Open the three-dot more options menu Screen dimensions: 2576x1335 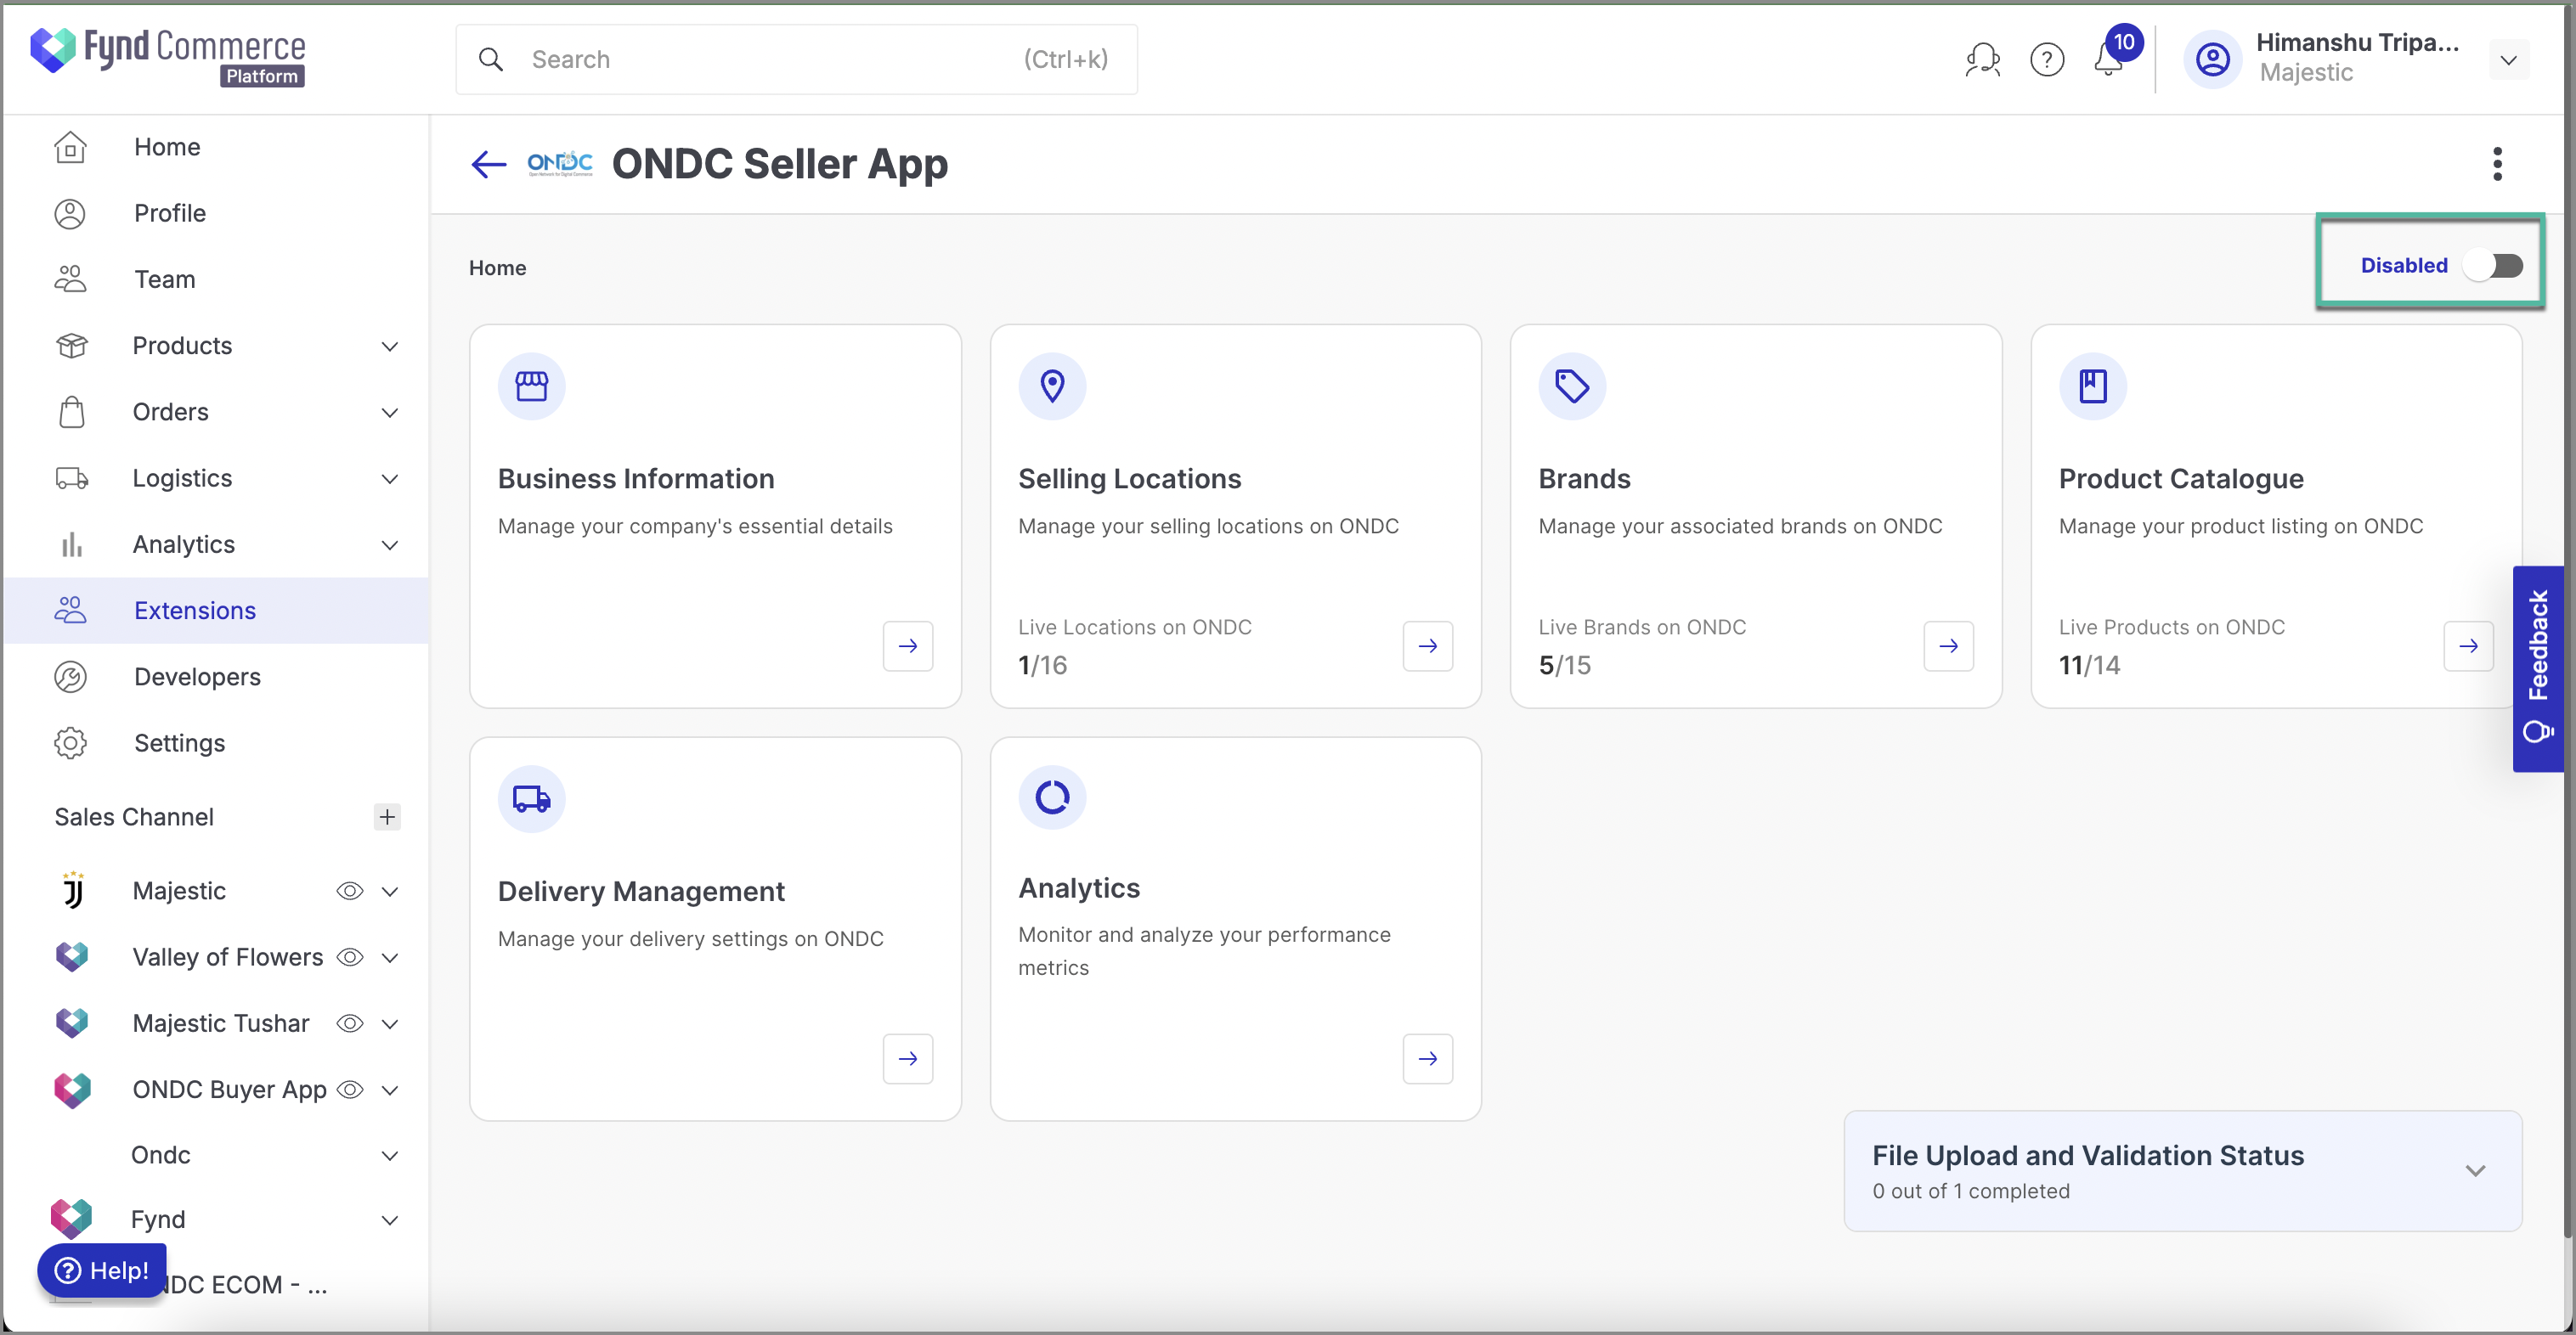point(2497,164)
